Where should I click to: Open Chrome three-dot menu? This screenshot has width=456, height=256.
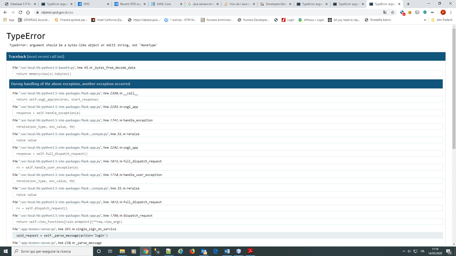tap(451, 12)
